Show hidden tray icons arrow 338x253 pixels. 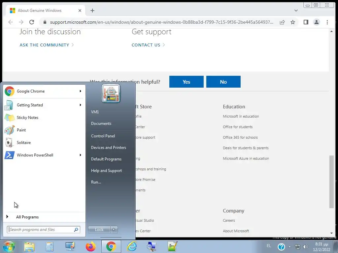[x=289, y=247]
